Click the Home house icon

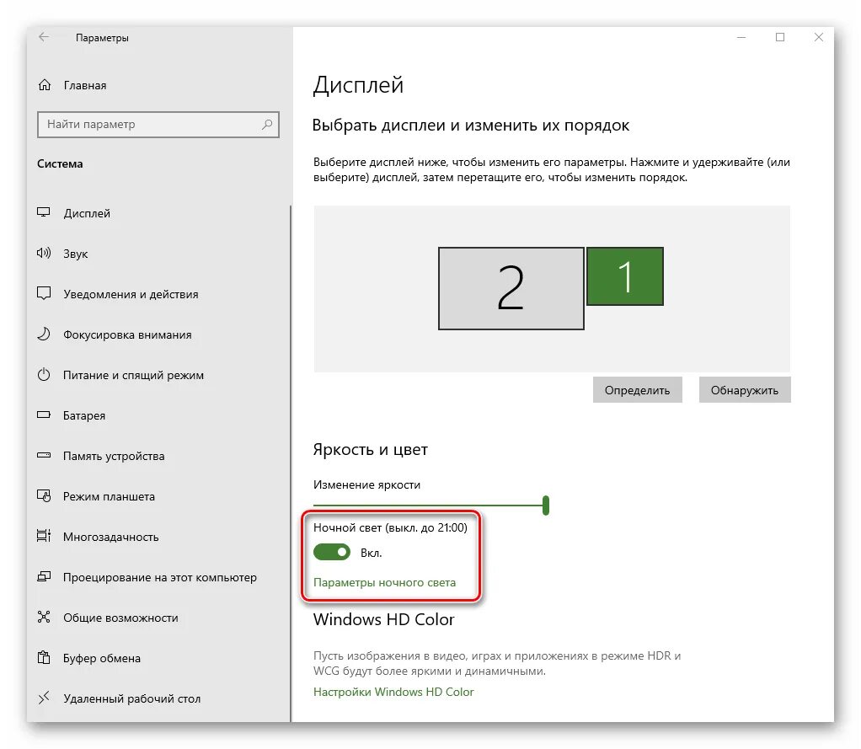click(x=45, y=85)
